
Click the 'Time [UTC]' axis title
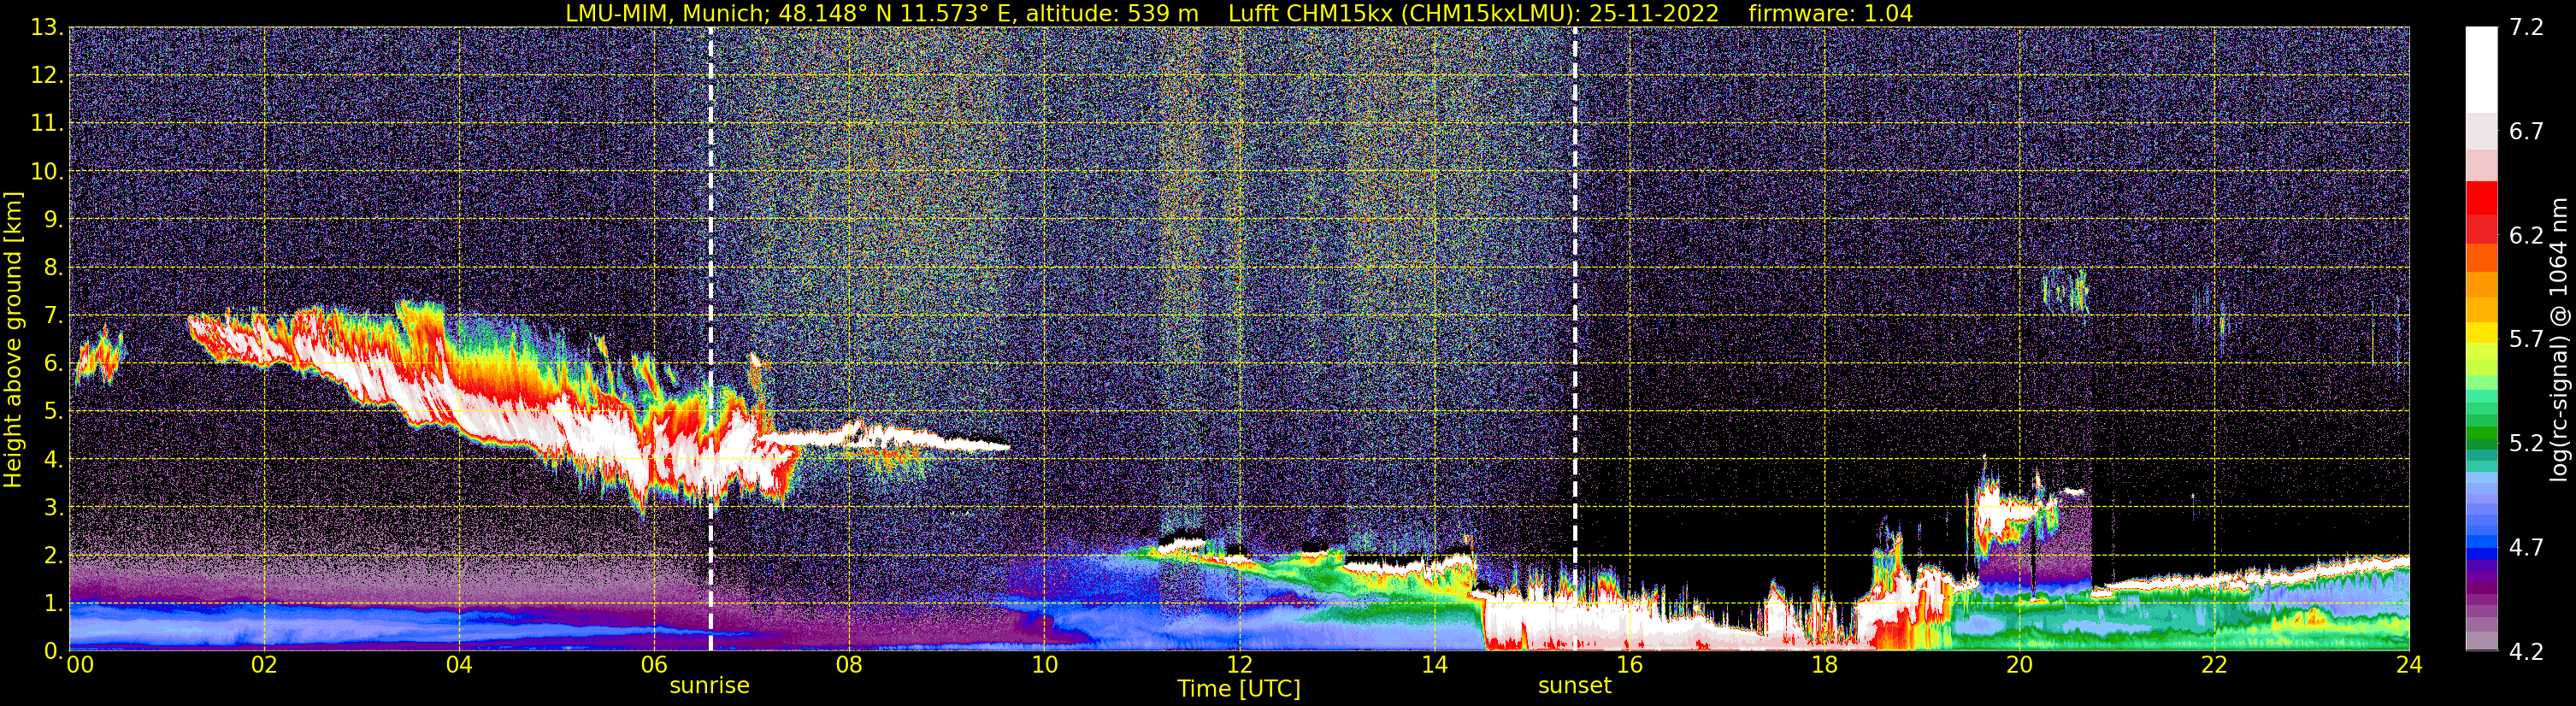click(x=1239, y=689)
